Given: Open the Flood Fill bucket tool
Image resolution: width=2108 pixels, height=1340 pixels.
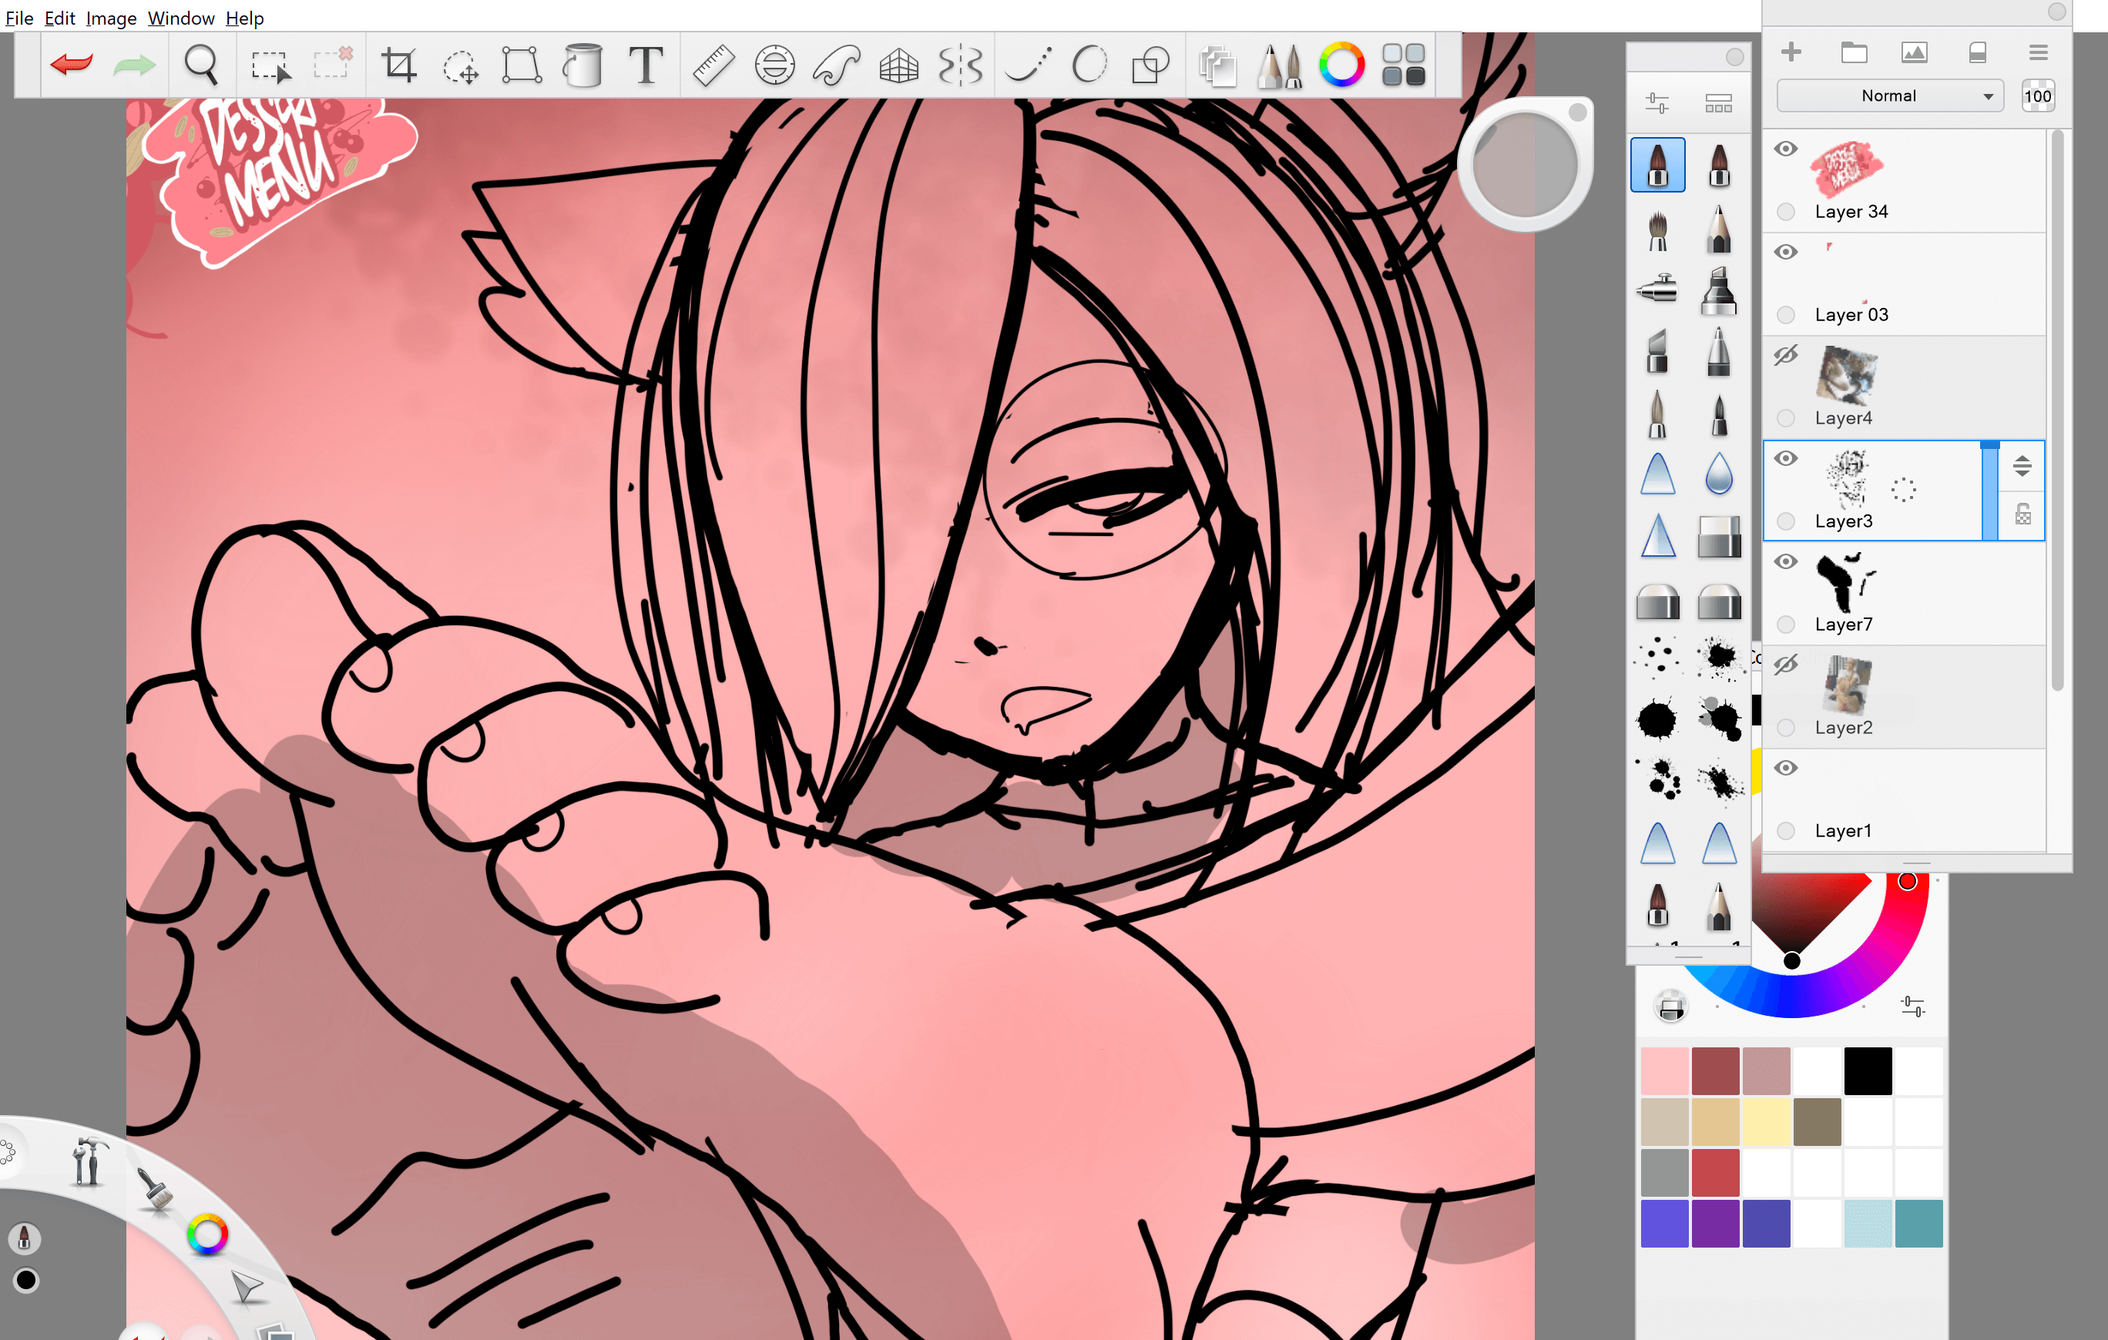Looking at the screenshot, I should 583,65.
